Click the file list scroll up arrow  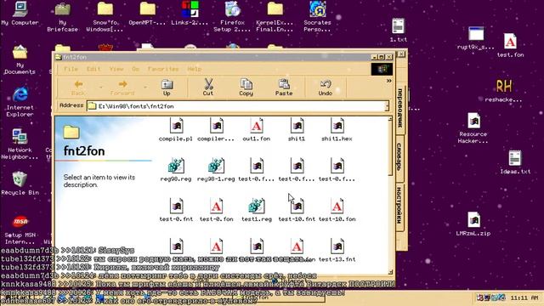390,119
